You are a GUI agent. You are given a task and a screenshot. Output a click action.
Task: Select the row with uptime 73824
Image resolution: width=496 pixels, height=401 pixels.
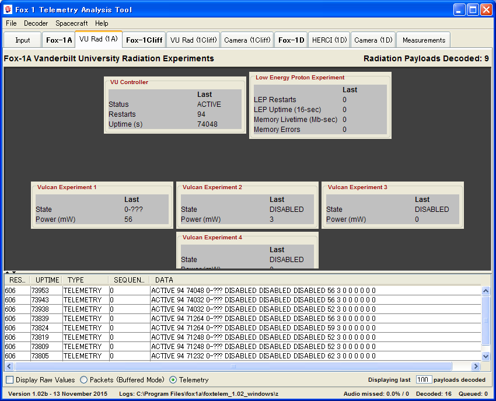click(243, 328)
